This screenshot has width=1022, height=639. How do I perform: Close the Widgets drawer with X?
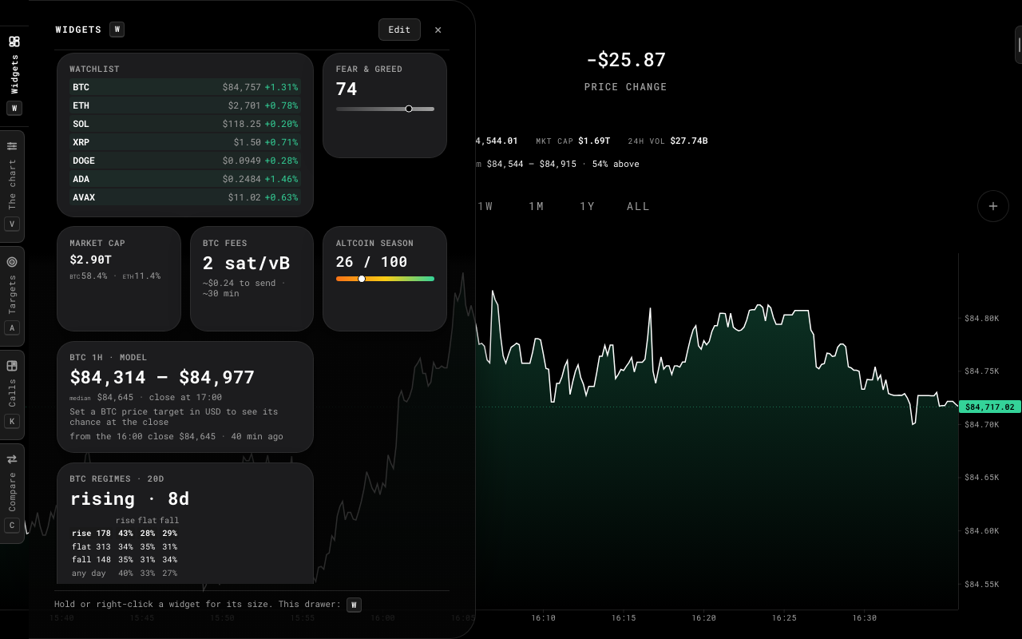coord(438,30)
